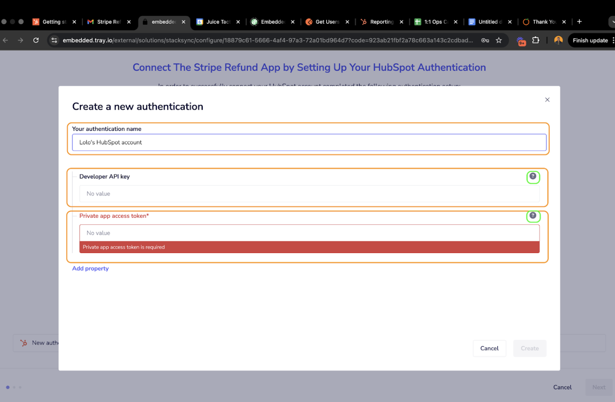
Task: Focus the Developer API key input
Action: (x=309, y=193)
